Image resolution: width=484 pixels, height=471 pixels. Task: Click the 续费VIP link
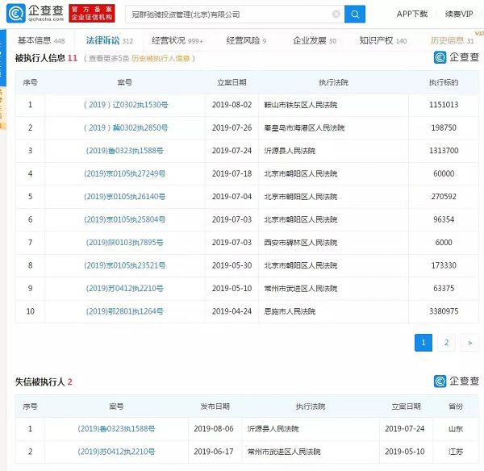click(x=459, y=15)
